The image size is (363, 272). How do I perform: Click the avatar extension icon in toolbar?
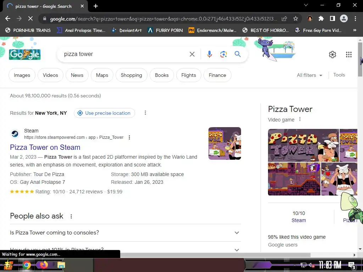point(310,18)
